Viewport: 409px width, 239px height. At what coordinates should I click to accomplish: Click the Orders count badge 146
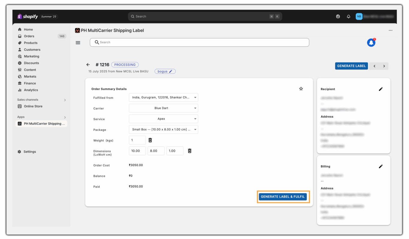pos(62,36)
